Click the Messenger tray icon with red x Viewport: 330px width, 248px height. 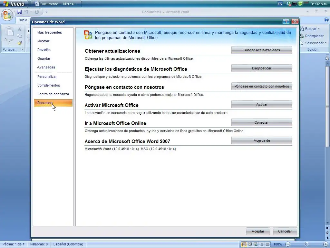(288, 4)
